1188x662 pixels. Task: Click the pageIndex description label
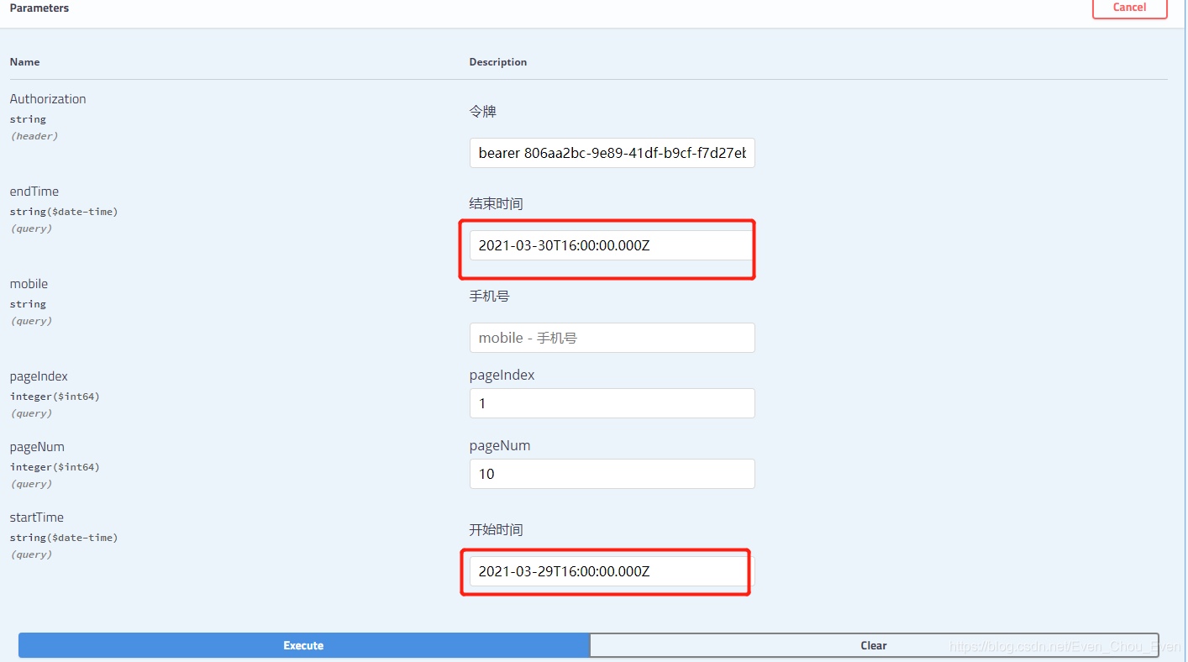(502, 375)
